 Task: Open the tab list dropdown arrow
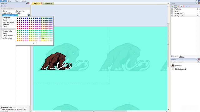[x=168, y=3]
